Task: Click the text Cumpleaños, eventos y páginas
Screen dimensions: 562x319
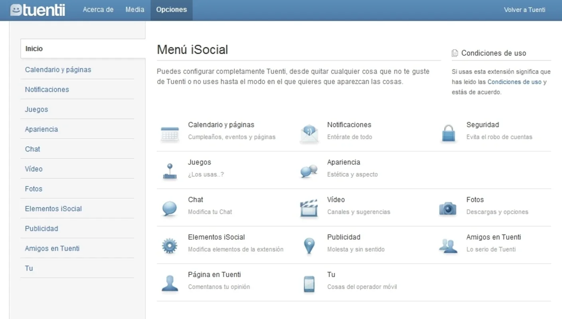Action: pyautogui.click(x=232, y=137)
